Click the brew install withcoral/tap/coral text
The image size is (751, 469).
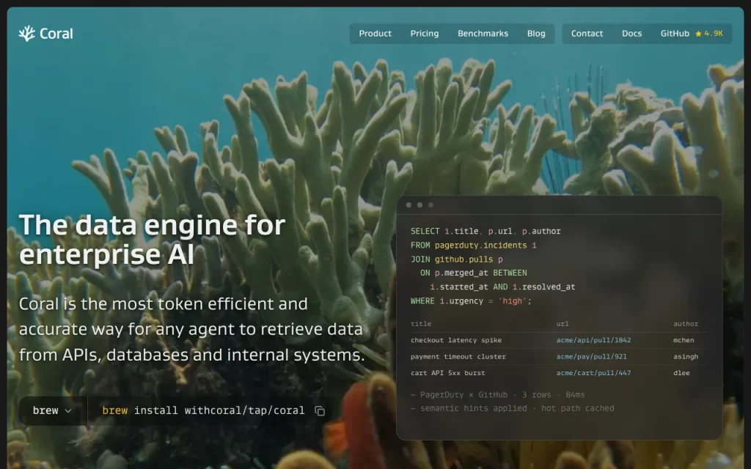203,410
